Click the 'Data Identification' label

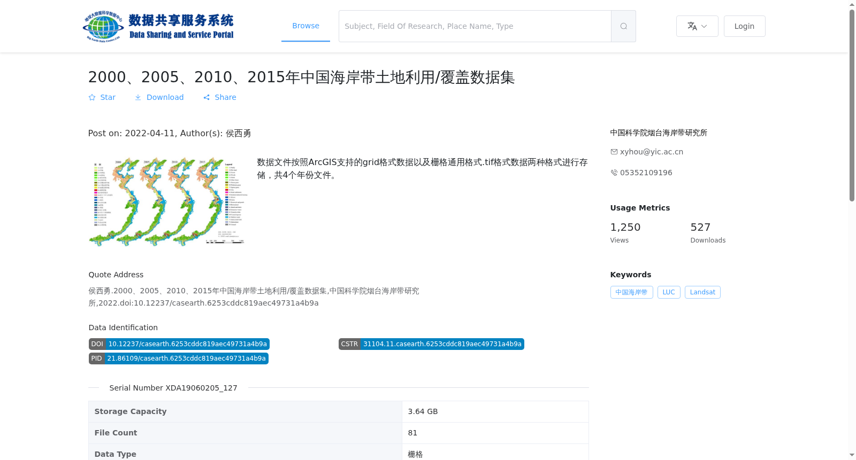[x=123, y=328]
